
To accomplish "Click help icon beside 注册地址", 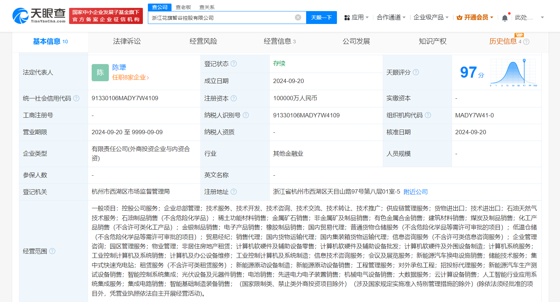I will [x=234, y=192].
